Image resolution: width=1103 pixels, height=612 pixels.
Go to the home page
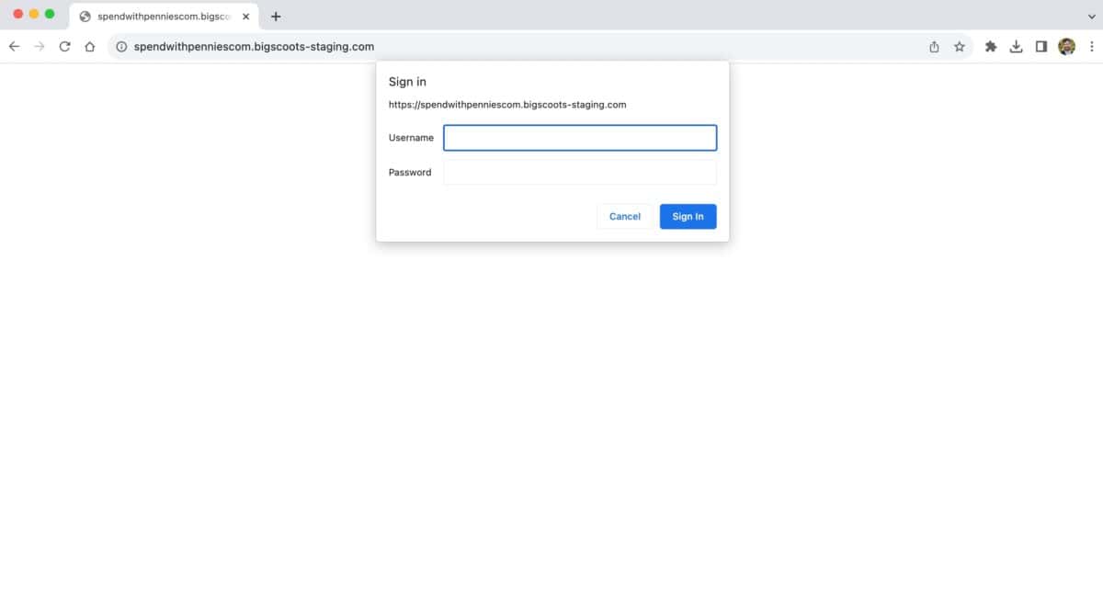point(89,47)
